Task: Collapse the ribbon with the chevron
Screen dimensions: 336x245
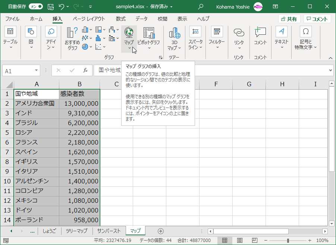Action: click(x=330, y=58)
